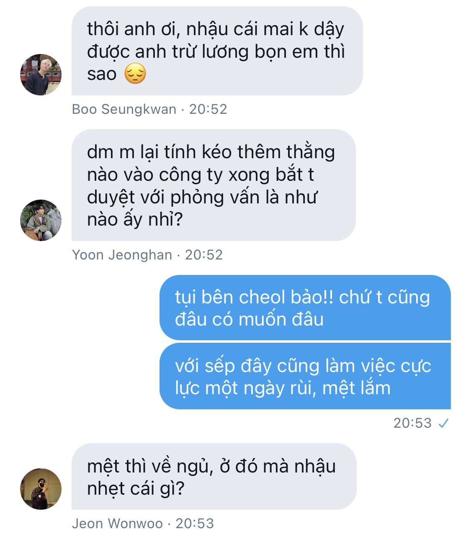Open Boo Seungkwan's profile avatar
The width and height of the screenshot is (471, 534).
pyautogui.click(x=41, y=74)
